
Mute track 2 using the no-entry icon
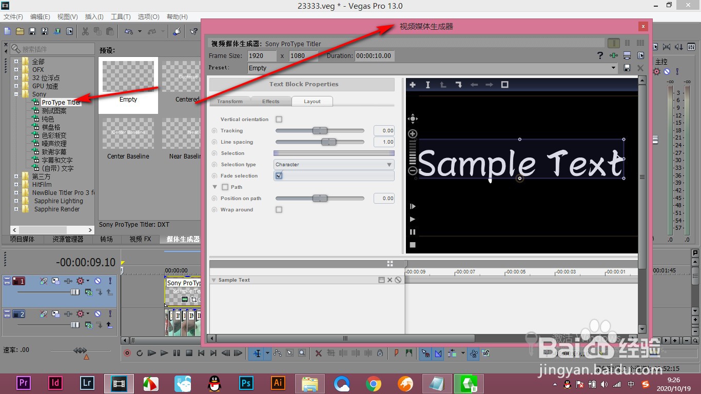(98, 313)
